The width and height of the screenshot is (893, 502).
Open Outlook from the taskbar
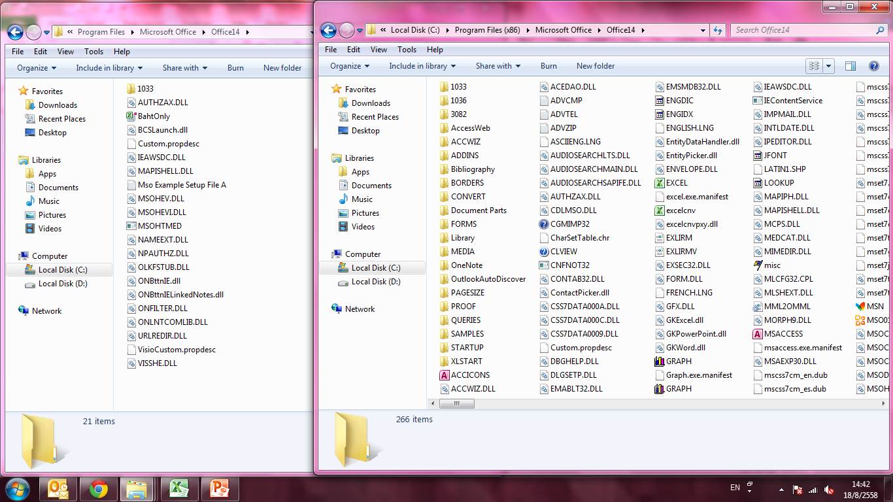pyautogui.click(x=59, y=489)
